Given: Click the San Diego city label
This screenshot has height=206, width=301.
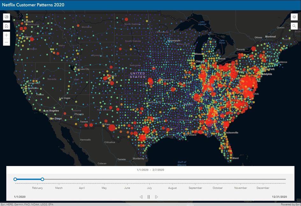Looking at the screenshot, I should coord(56,119).
